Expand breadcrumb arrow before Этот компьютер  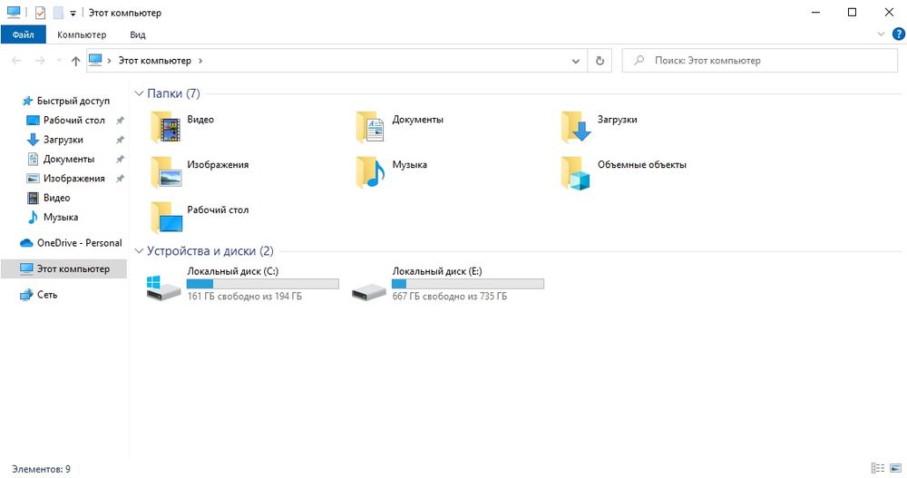109,61
